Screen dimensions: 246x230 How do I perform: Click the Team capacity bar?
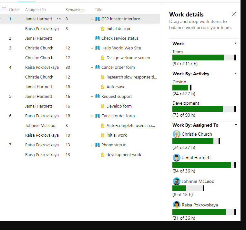click(x=204, y=57)
